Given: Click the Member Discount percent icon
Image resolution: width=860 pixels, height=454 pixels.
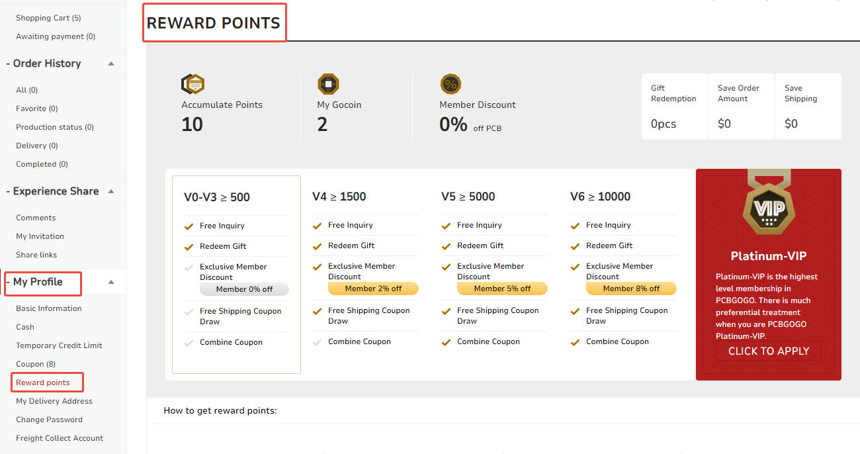Looking at the screenshot, I should (x=451, y=84).
